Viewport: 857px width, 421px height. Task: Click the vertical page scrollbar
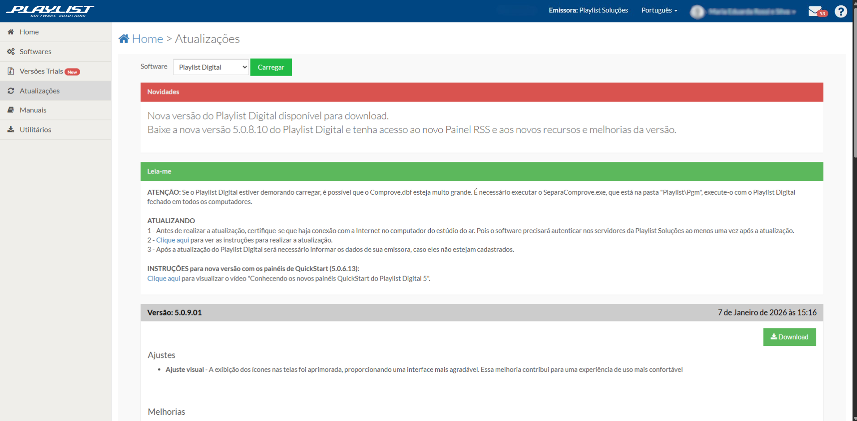tap(854, 89)
